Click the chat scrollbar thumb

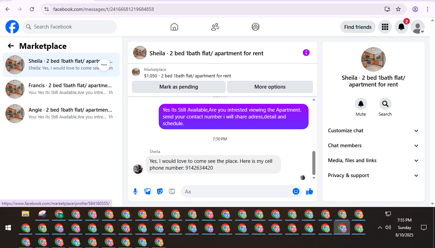(x=314, y=163)
